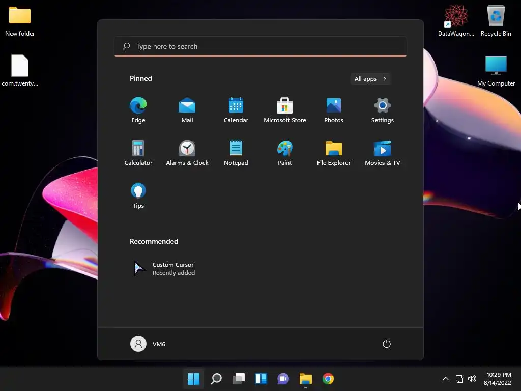Select the com.twenty... file on desktop
This screenshot has height=391, width=521.
click(20, 70)
